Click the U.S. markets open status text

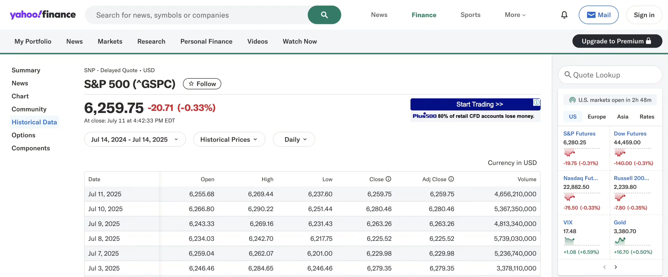click(615, 100)
